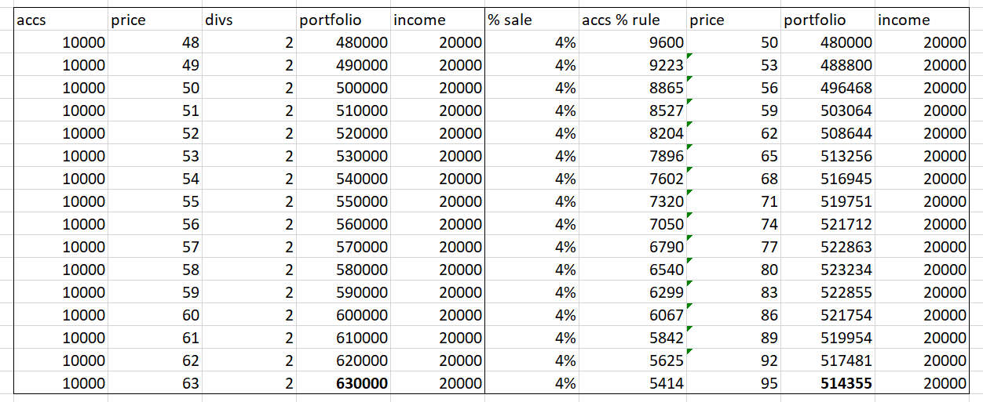Select the 'accs % rule' header cell
Screen dimensions: 983x402
(x=633, y=20)
